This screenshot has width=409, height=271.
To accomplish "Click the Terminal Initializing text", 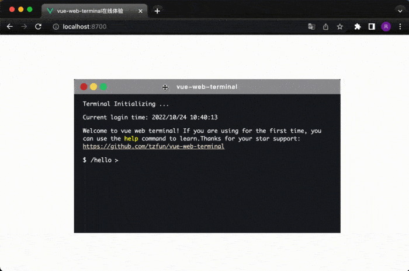I will [x=126, y=104].
